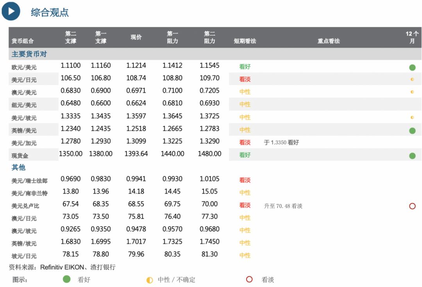The height and width of the screenshot is (287, 422).
Task: Select the 澳元/日元 row label
Action: point(24,218)
